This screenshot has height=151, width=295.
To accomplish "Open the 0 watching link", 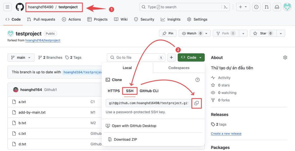I will 224,93.
